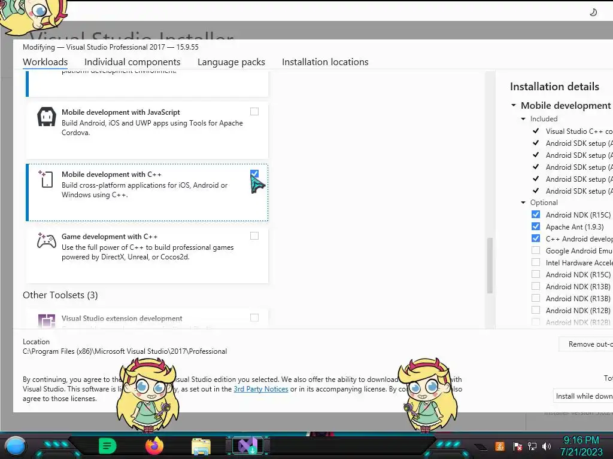
Task: Click the Cordova icon for JavaScript mobile development
Action: point(47,117)
